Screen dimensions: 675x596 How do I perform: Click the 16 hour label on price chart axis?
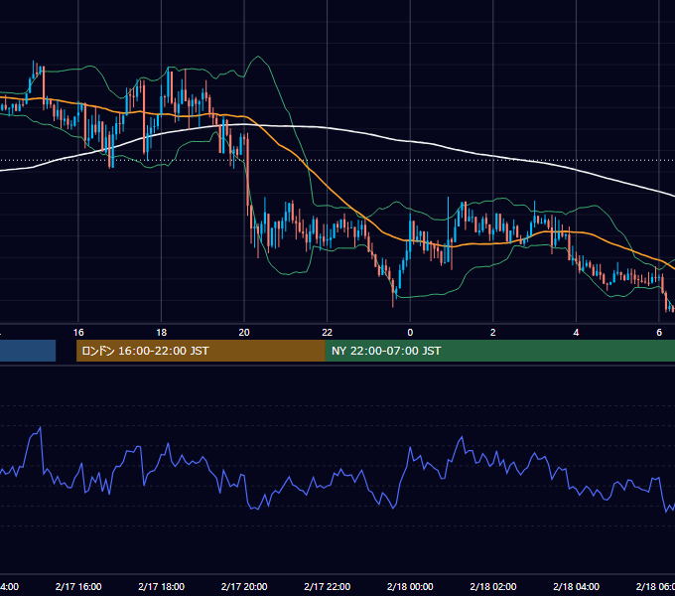coord(78,333)
